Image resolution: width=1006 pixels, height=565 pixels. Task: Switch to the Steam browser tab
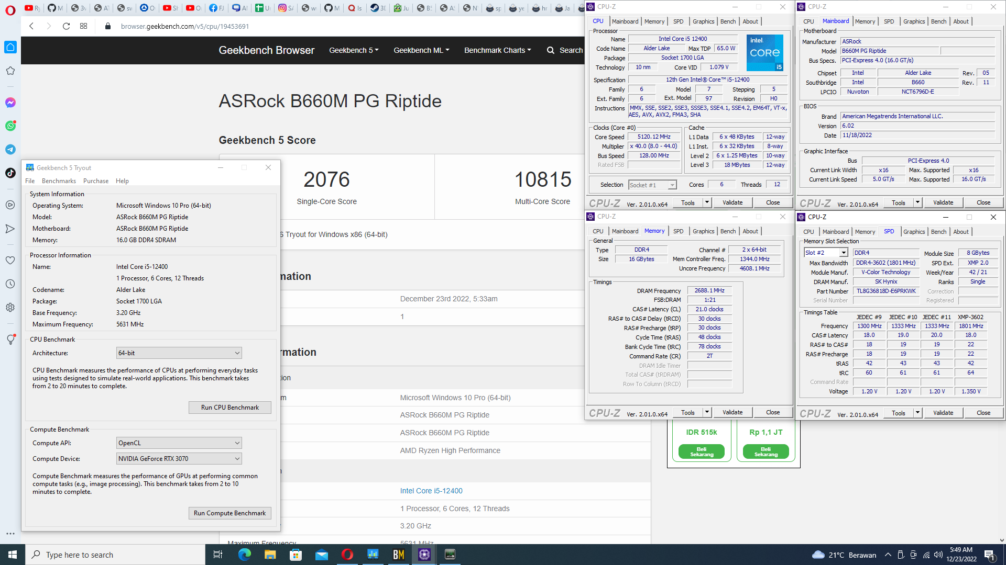tap(378, 8)
